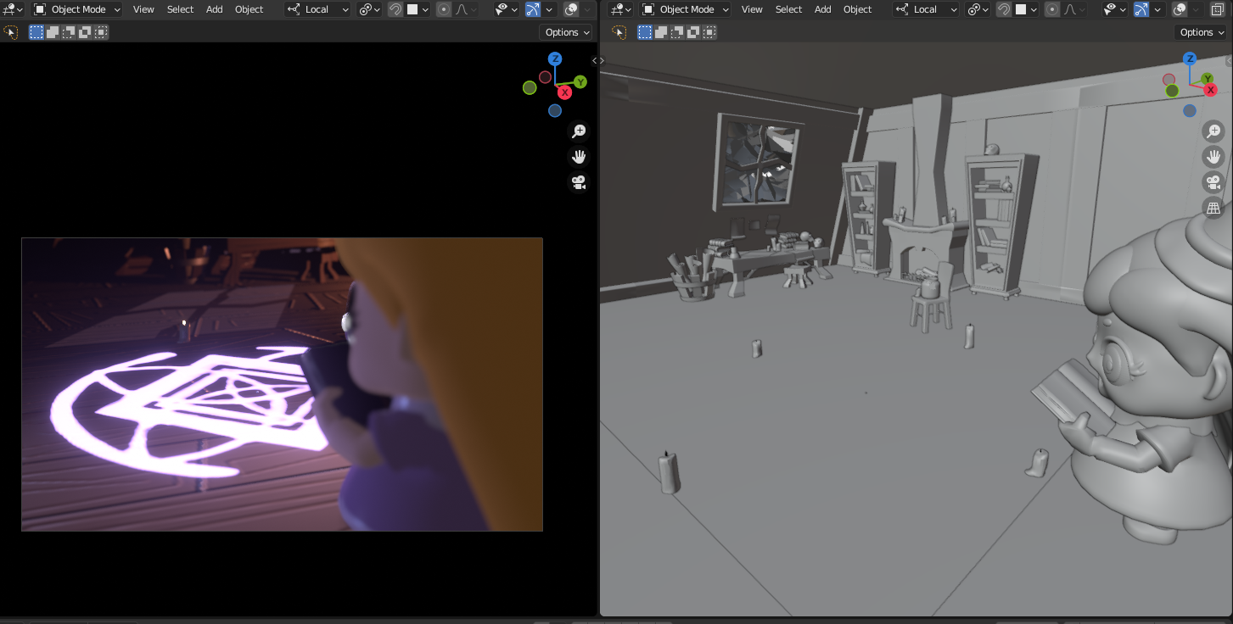The height and width of the screenshot is (624, 1233).
Task: Open Object menu in left viewport
Action: tap(249, 9)
